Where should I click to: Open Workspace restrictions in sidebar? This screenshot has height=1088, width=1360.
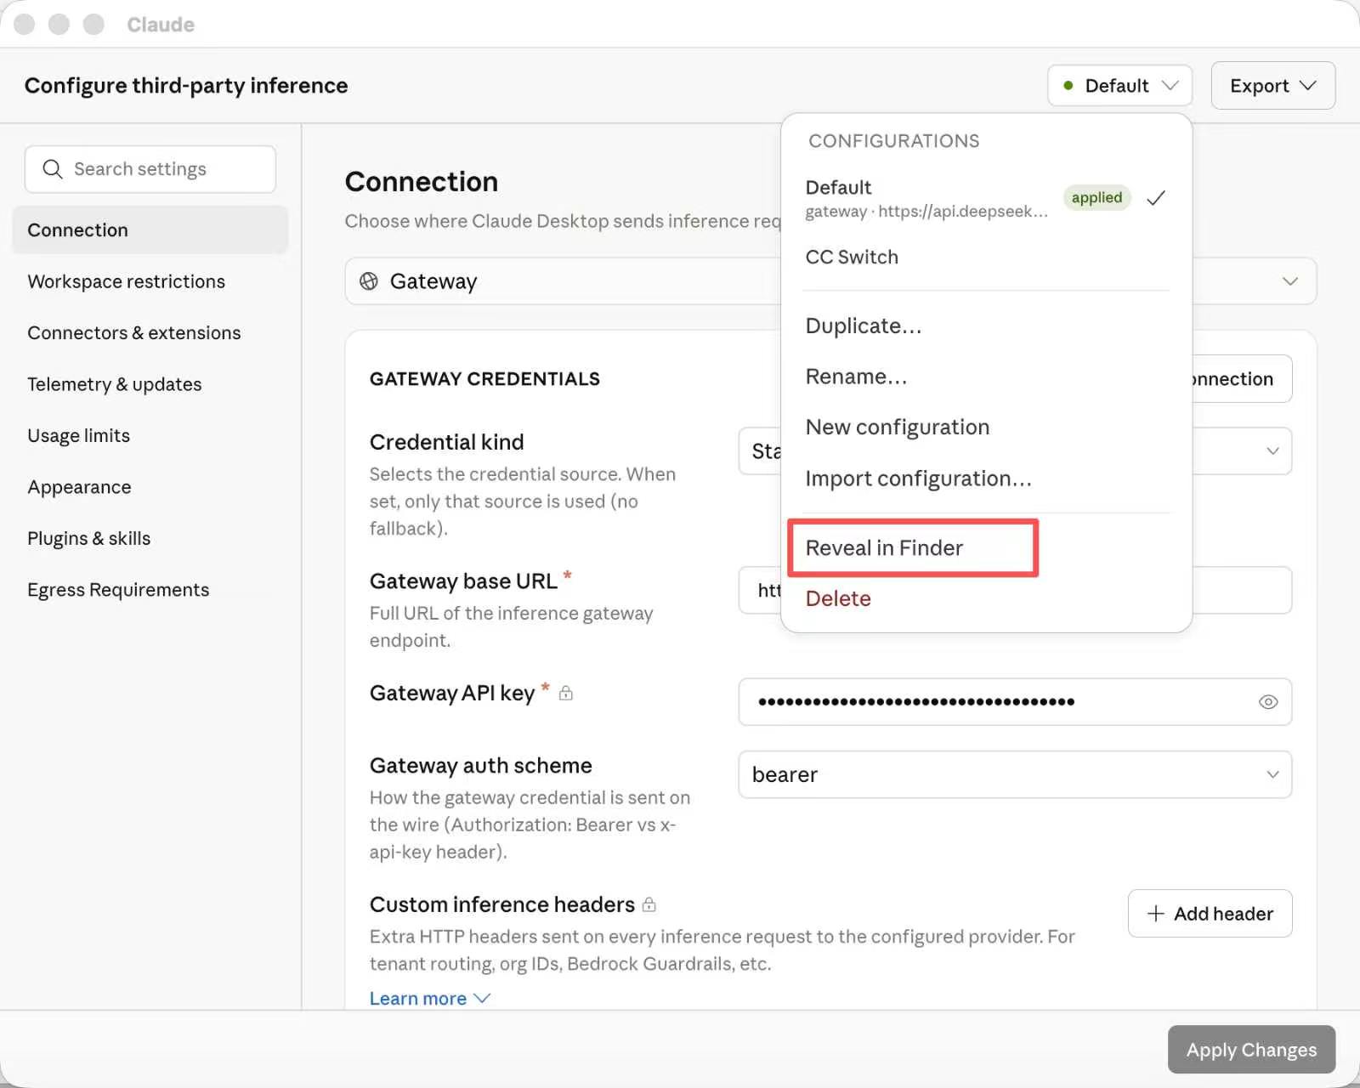pyautogui.click(x=126, y=281)
